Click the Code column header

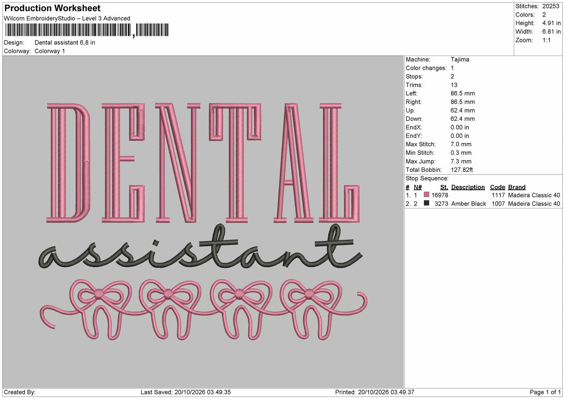coord(497,187)
